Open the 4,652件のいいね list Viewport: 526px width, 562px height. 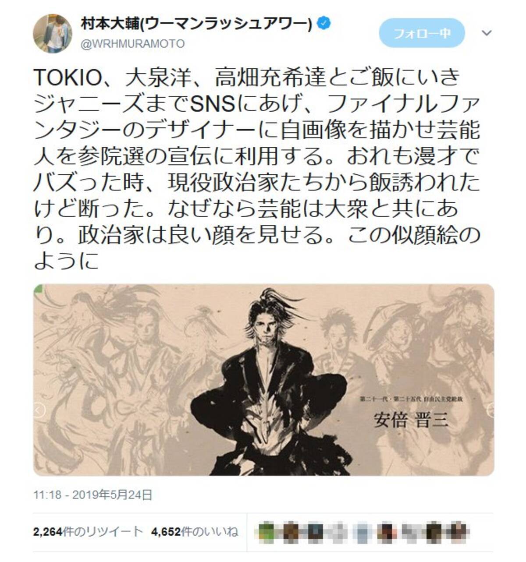tap(195, 531)
